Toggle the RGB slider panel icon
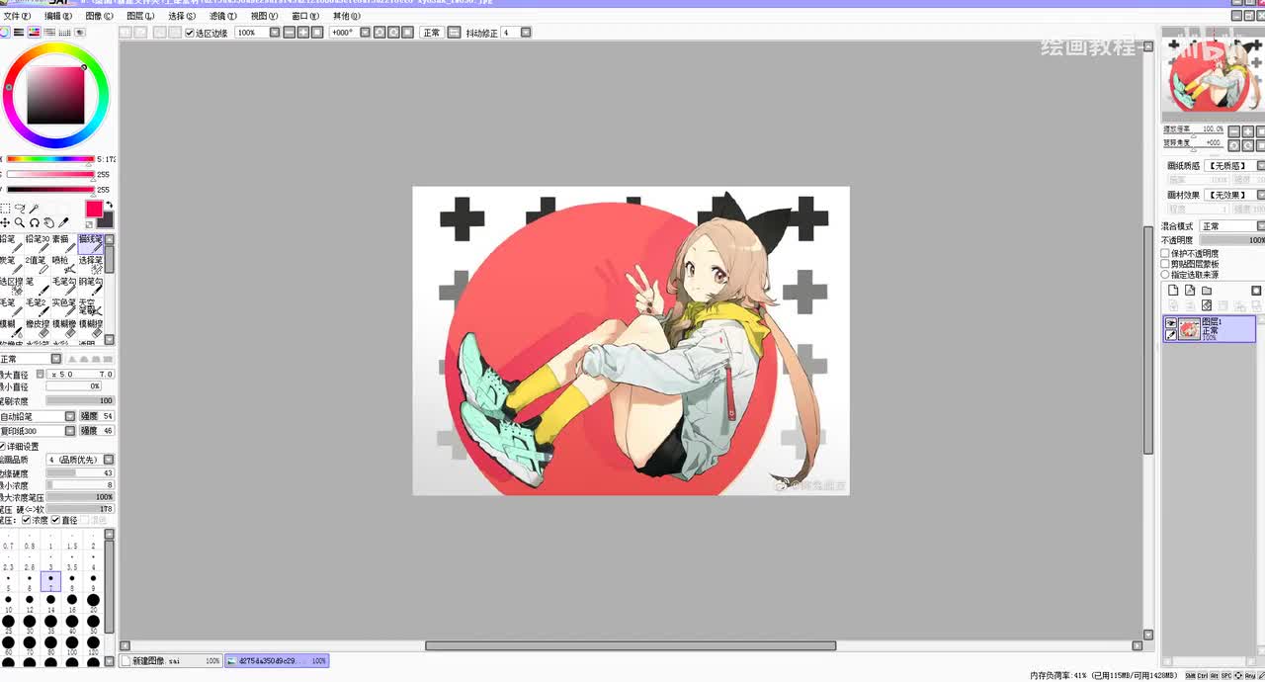 pyautogui.click(x=19, y=33)
